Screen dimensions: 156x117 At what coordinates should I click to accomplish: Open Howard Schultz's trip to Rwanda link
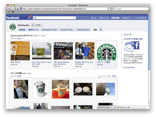click(84, 63)
